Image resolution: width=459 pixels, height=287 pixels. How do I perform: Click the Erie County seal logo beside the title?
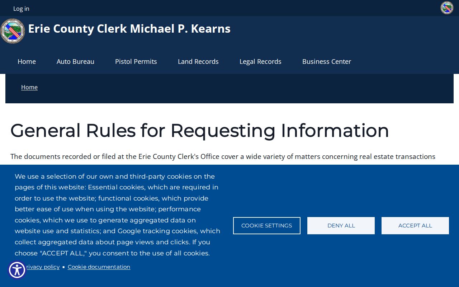coord(13,31)
